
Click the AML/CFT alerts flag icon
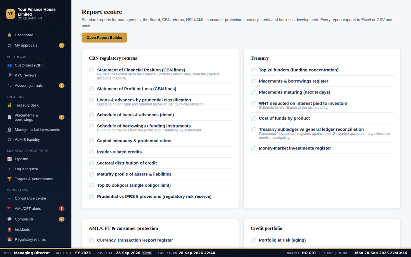10,208
